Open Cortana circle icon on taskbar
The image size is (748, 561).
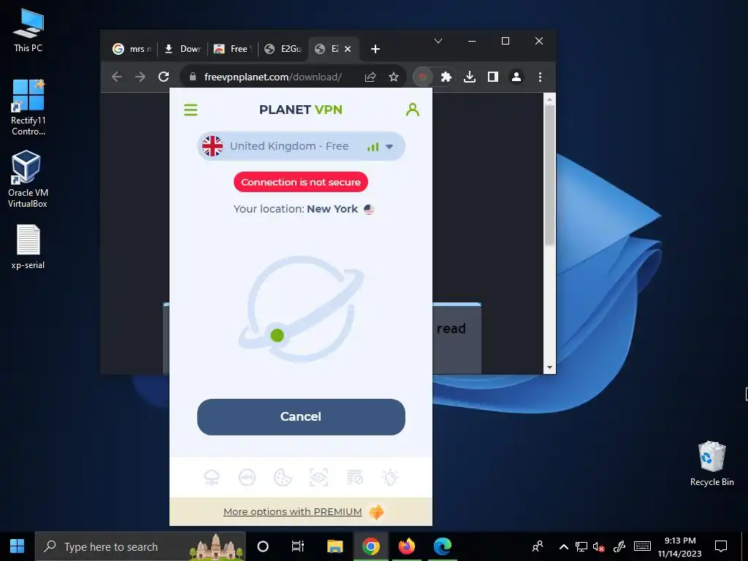coord(263,546)
